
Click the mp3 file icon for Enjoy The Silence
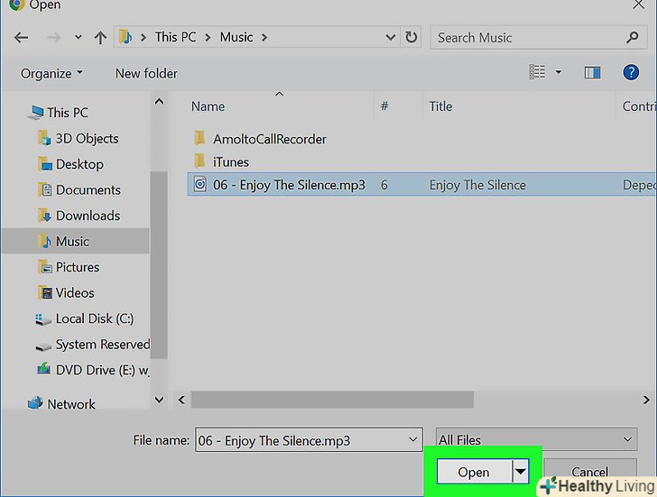coord(200,184)
